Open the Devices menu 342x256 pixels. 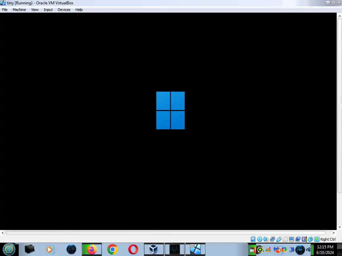tap(64, 10)
